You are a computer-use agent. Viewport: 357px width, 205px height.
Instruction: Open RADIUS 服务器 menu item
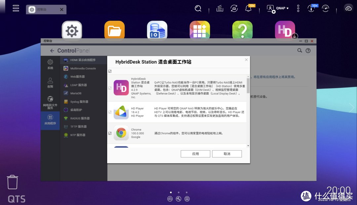83,118
